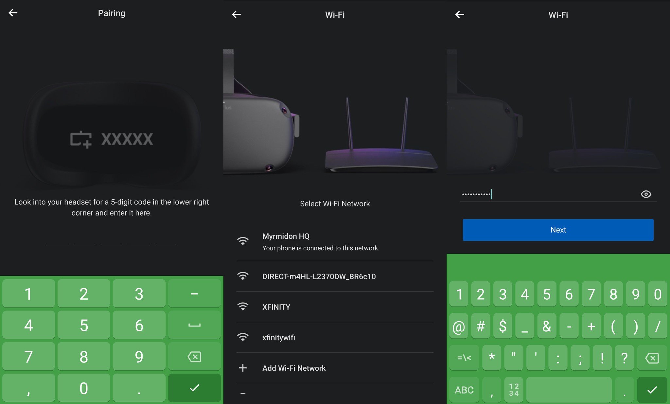Tap back arrow on Wi-Fi network list

point(236,14)
